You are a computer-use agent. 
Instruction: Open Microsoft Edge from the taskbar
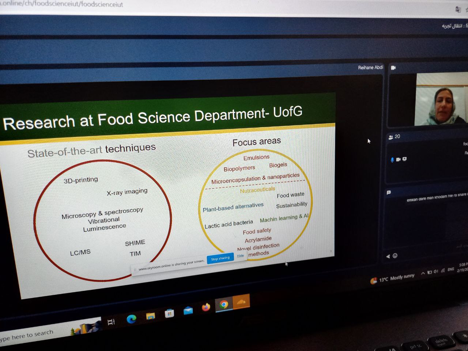(131, 319)
